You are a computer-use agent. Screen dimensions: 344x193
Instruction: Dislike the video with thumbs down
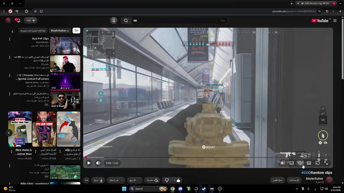pyautogui.click(x=167, y=180)
